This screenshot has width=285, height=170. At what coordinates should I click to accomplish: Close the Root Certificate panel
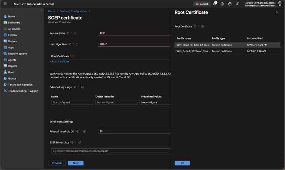(277, 12)
